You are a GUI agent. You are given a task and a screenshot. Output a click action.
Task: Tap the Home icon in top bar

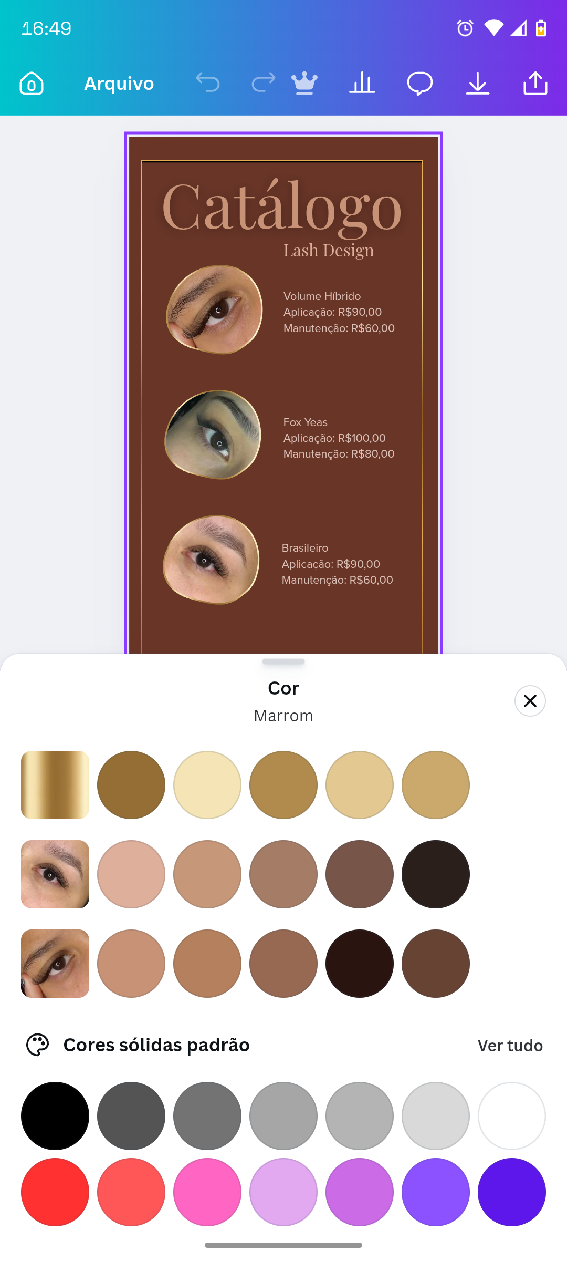pos(31,83)
